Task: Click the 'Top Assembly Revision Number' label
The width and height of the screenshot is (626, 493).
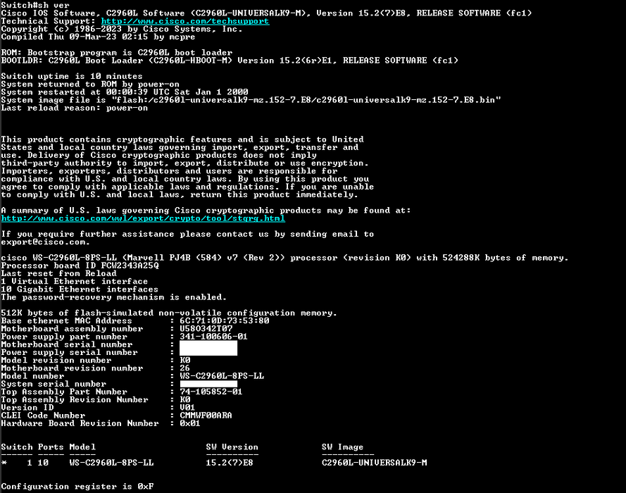Action: point(75,399)
